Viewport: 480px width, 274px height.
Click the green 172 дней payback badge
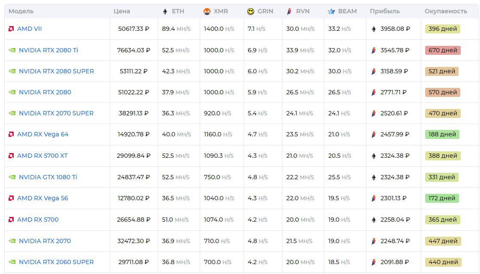[x=442, y=199]
